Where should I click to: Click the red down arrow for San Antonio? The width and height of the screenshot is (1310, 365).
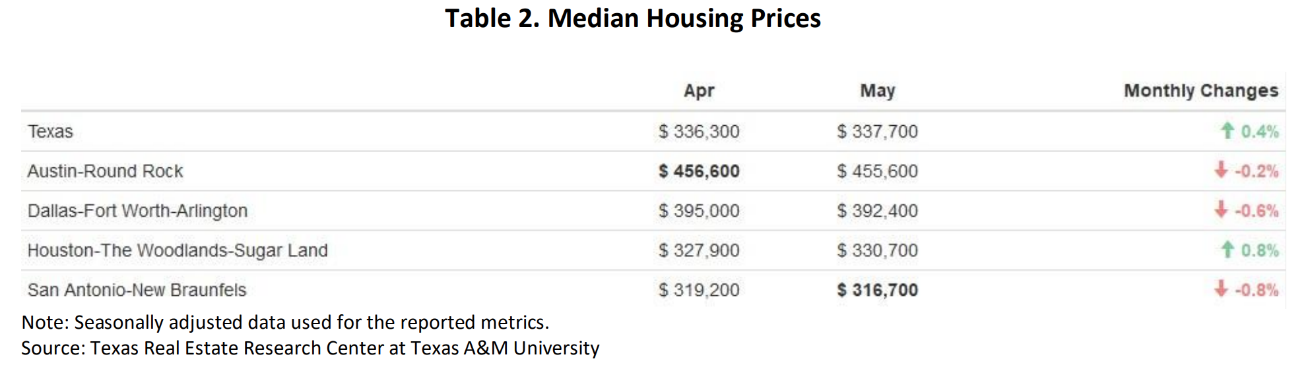point(1221,289)
